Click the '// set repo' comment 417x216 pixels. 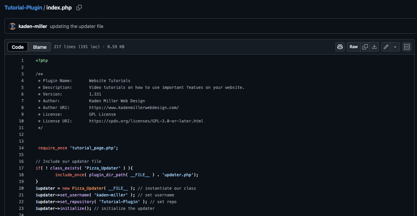163,202
